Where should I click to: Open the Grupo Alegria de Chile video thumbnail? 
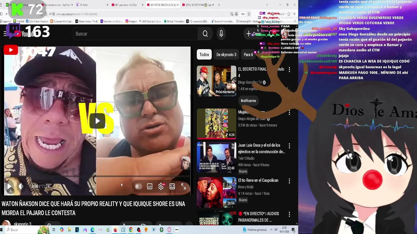[216, 123]
